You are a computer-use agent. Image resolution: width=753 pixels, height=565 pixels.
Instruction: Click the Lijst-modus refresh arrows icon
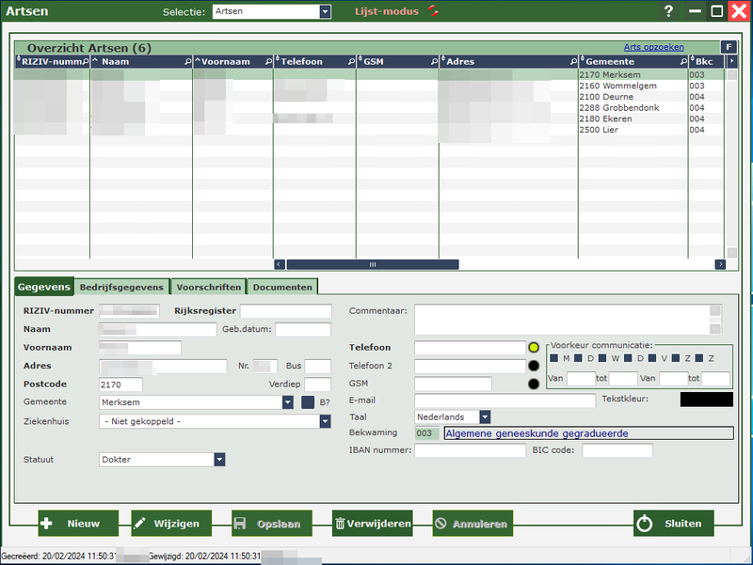pyautogui.click(x=433, y=11)
